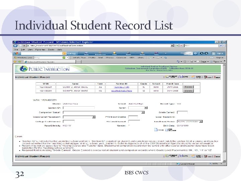Click the Add to Favorites star icon
The width and height of the screenshot is (241, 181).
pyautogui.click(x=19, y=62)
